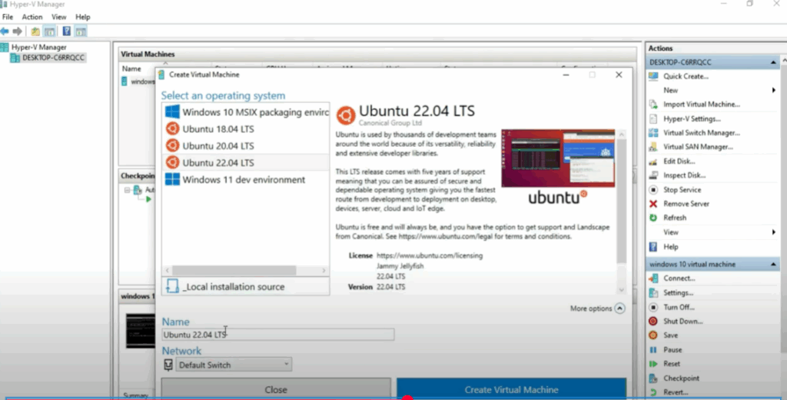
Task: Click the Quick Create icon in Actions
Action: pos(653,76)
